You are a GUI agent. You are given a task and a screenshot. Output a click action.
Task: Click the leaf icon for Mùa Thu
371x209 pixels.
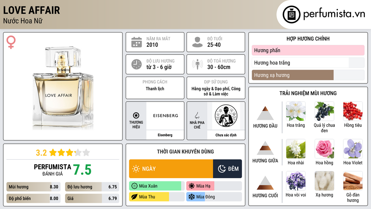[134, 197]
